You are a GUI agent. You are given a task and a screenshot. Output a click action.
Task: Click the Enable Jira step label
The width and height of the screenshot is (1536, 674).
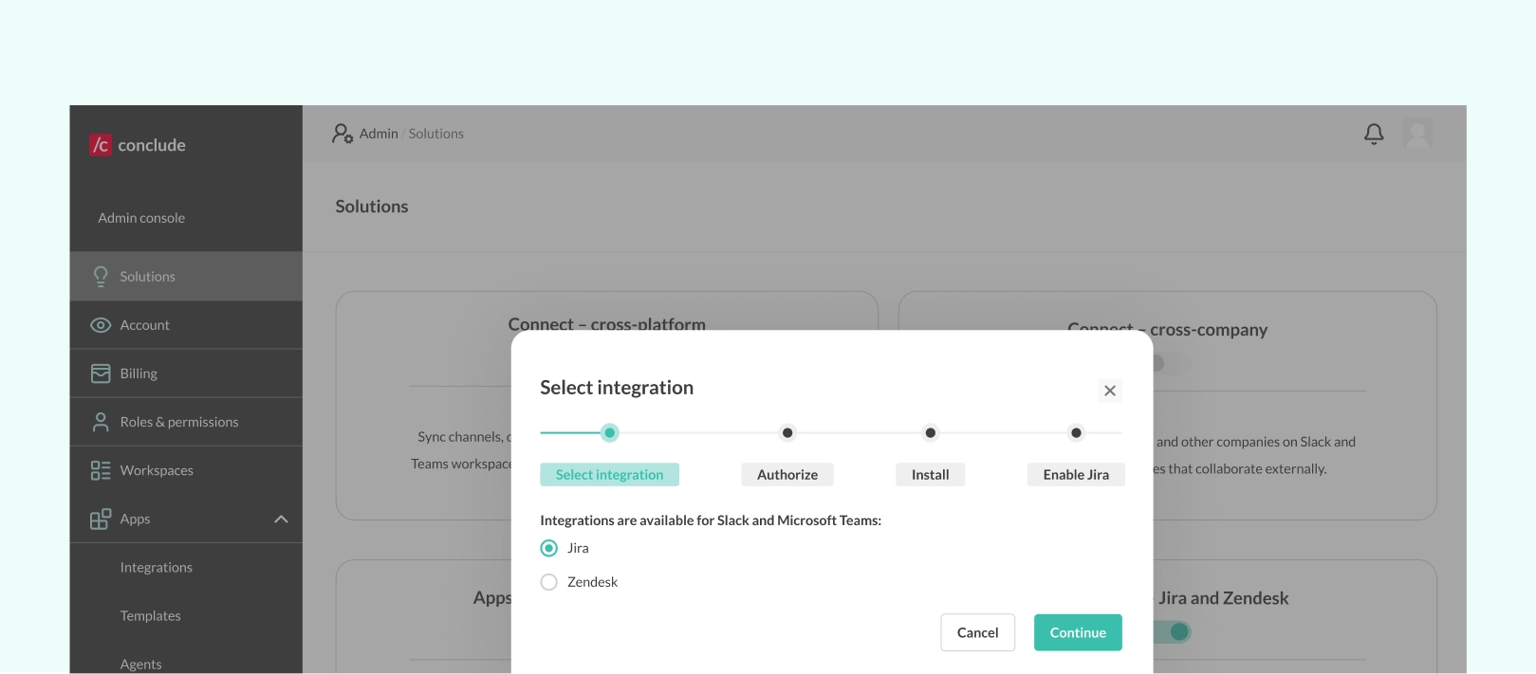[1076, 475]
